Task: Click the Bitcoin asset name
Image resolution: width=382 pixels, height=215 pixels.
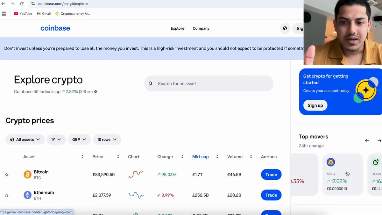Action: pos(41,172)
